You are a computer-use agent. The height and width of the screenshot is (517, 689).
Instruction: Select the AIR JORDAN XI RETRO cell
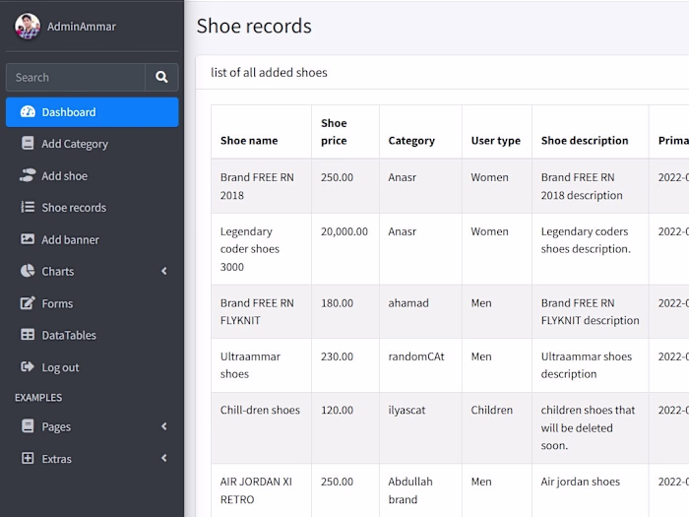pos(261,490)
